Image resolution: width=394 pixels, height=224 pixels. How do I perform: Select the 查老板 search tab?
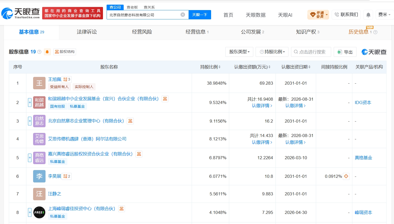click(x=132, y=7)
